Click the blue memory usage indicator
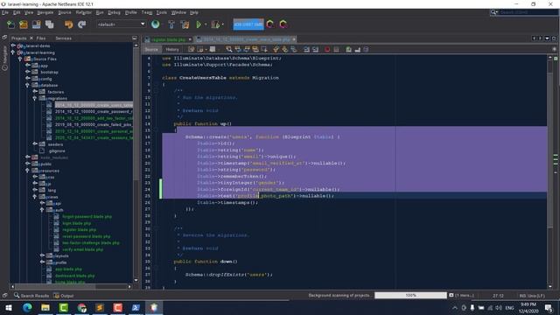560x315 pixels. click(248, 24)
